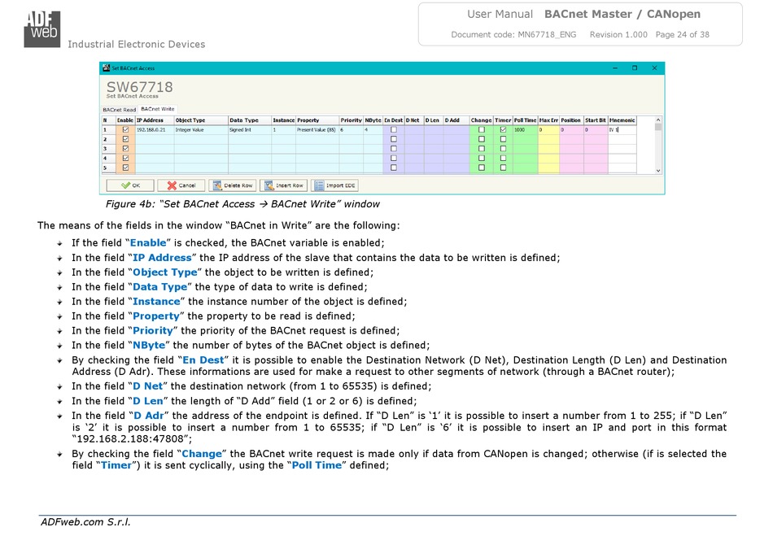Untick the Enable checkbox in row 1
773x536 pixels.
click(125, 129)
